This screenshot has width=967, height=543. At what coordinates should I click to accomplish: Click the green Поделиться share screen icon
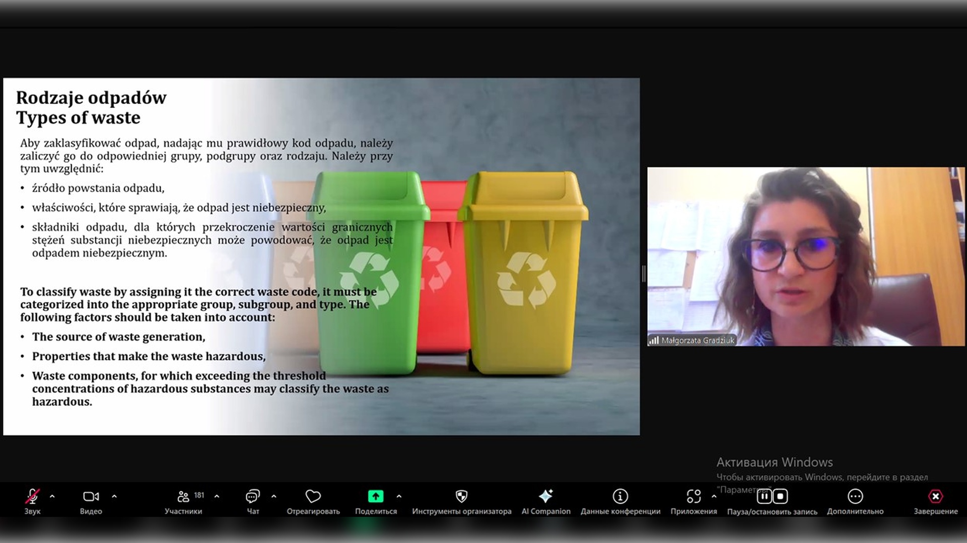[x=376, y=497]
